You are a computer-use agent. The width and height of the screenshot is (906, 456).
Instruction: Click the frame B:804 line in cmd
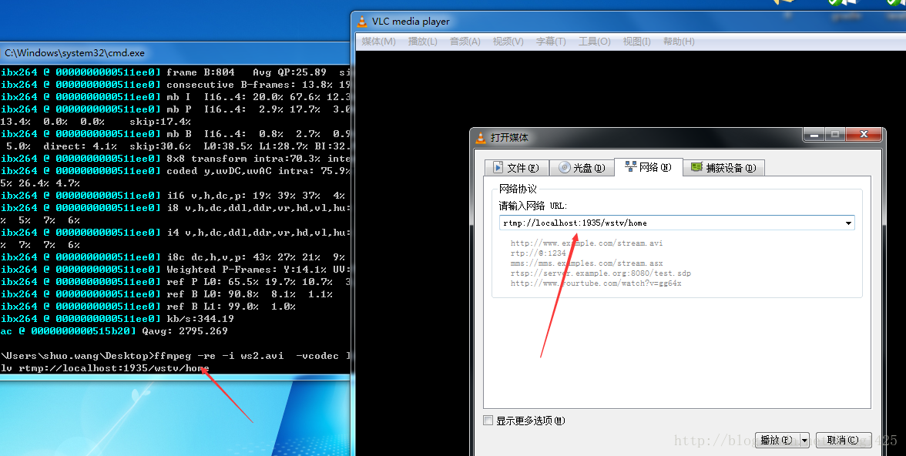point(174,72)
